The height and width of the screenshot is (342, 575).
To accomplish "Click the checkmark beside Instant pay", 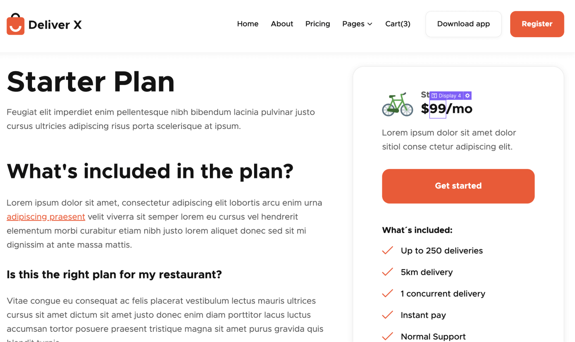I will [x=387, y=315].
